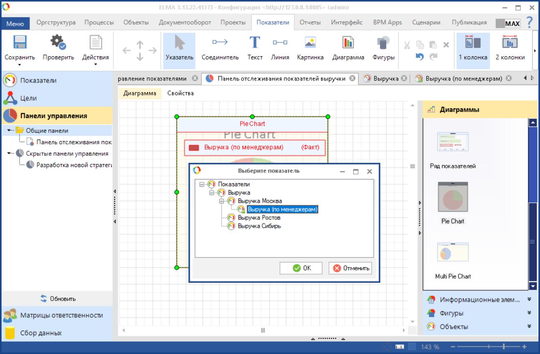Switch to the Отчеты ribbon tab
Screen dimensions: 540x354
[x=310, y=22]
